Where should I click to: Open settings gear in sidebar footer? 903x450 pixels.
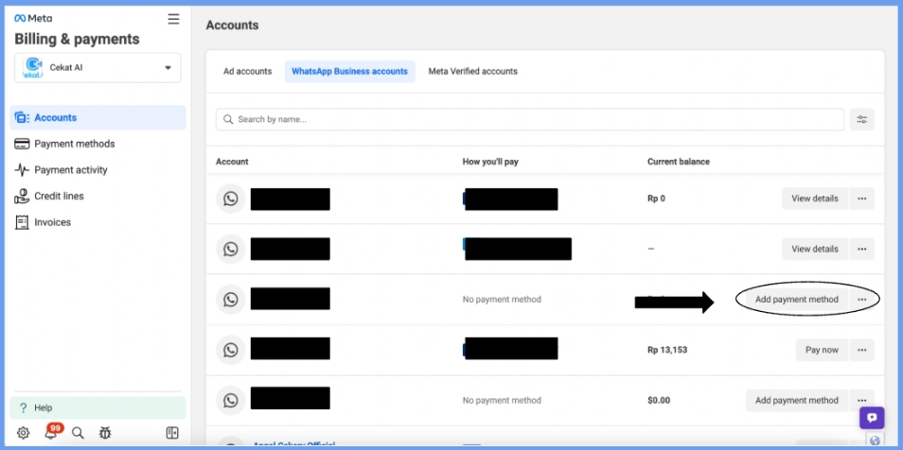tap(23, 433)
